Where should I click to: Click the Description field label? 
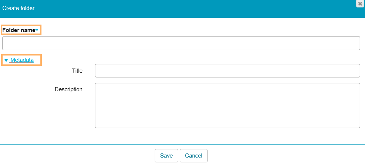coord(68,89)
